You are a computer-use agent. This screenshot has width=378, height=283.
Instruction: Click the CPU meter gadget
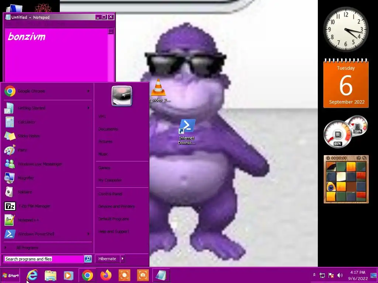337,134
